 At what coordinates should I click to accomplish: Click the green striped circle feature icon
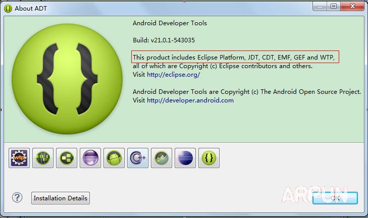pyautogui.click(x=43, y=158)
